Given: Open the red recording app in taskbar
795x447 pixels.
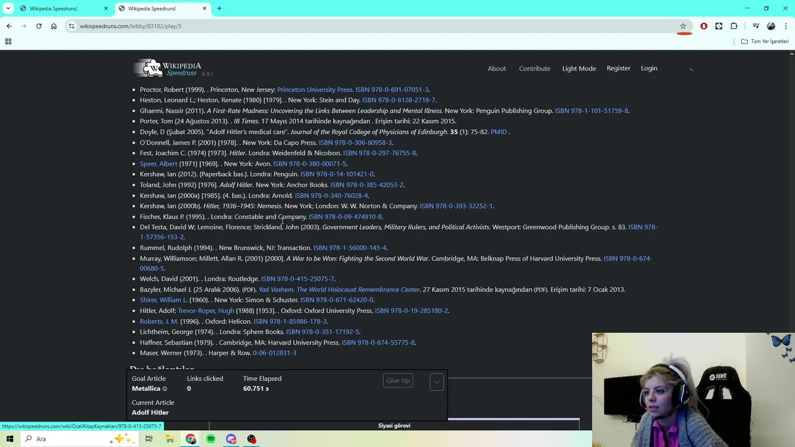Looking at the screenshot, I should click(x=252, y=439).
